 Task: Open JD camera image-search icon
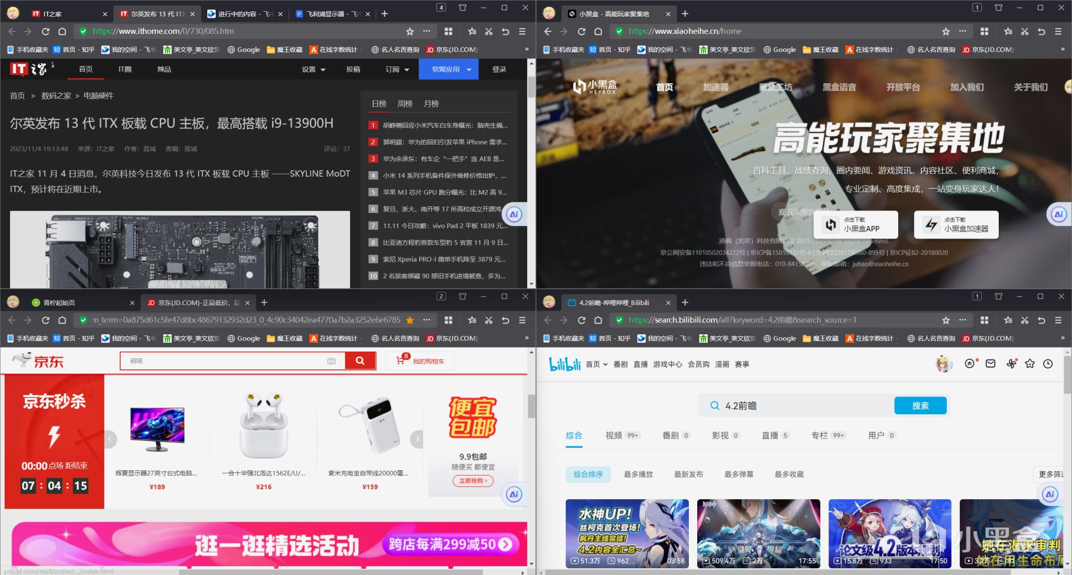click(x=331, y=361)
